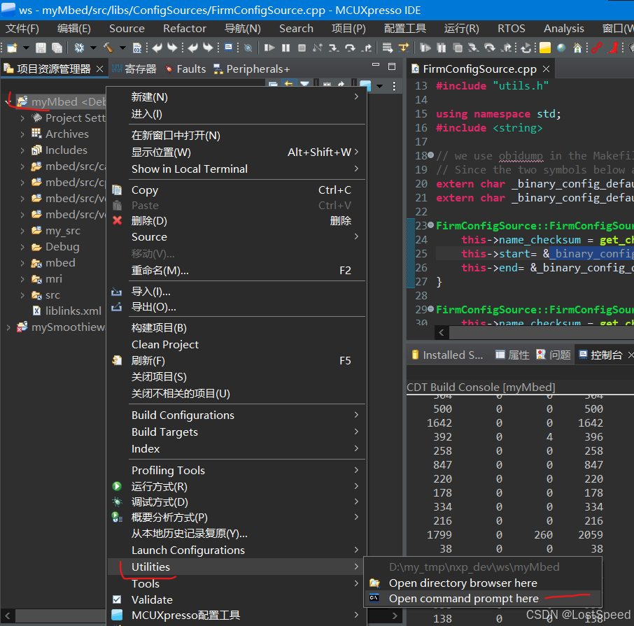Click the New wizard toolbar icon
The width and height of the screenshot is (634, 626).
pyautogui.click(x=12, y=48)
